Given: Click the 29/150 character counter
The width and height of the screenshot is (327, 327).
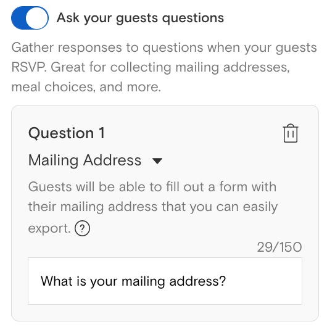Looking at the screenshot, I should tap(279, 247).
